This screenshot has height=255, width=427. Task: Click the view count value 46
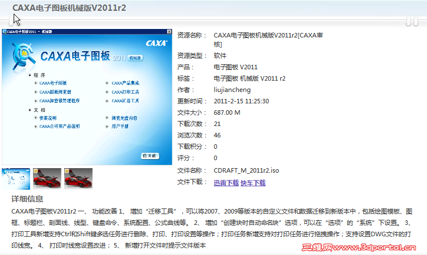tap(217, 136)
